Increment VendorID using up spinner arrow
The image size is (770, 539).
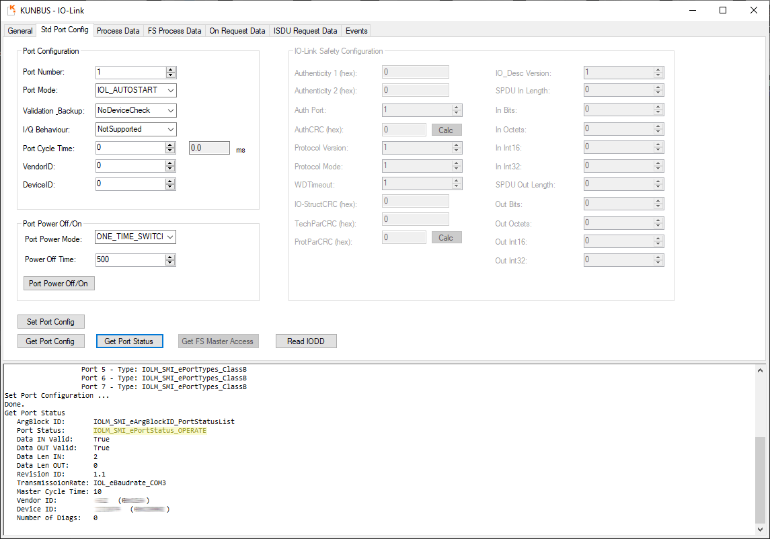coord(171,163)
